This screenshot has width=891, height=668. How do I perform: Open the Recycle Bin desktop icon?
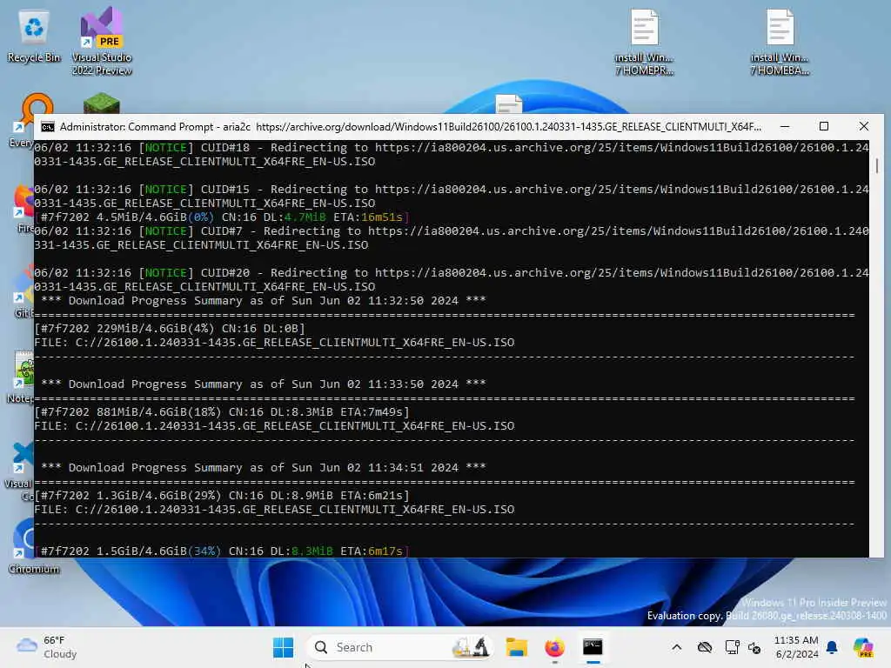click(x=34, y=36)
